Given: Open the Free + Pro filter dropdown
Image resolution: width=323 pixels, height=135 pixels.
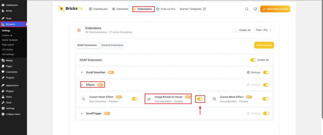Looking at the screenshot, I should (x=264, y=30).
